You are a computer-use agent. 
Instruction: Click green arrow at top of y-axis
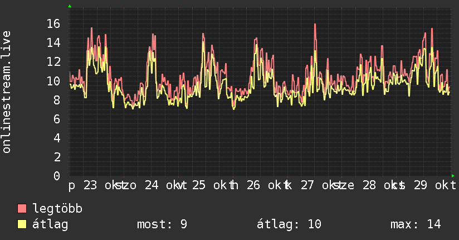(x=70, y=6)
